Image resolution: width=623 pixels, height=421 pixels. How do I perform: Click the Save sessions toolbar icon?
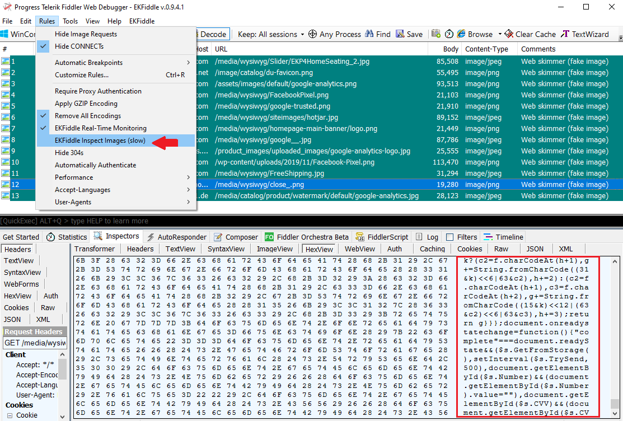(x=400, y=34)
